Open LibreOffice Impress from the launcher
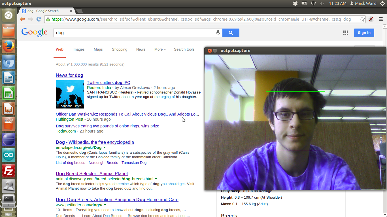This screenshot has width=387, height=217. pyautogui.click(x=8, y=108)
